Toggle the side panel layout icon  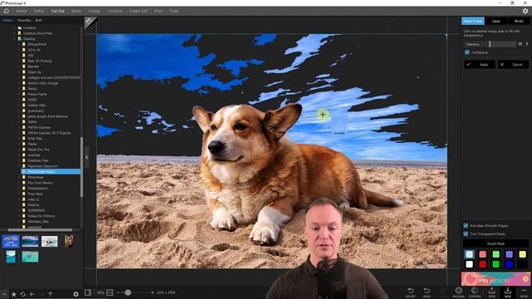point(88,292)
